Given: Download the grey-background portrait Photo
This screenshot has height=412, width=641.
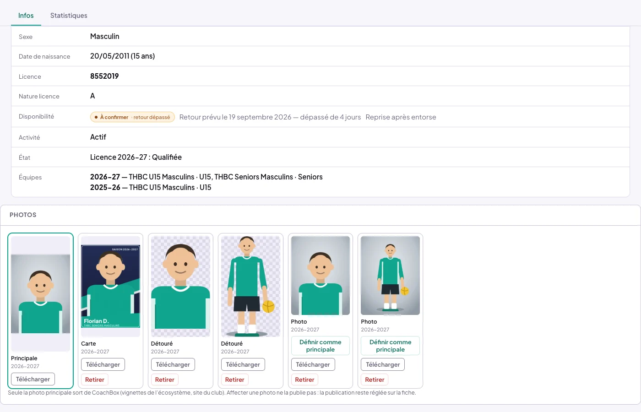Looking at the screenshot, I should click(313, 364).
